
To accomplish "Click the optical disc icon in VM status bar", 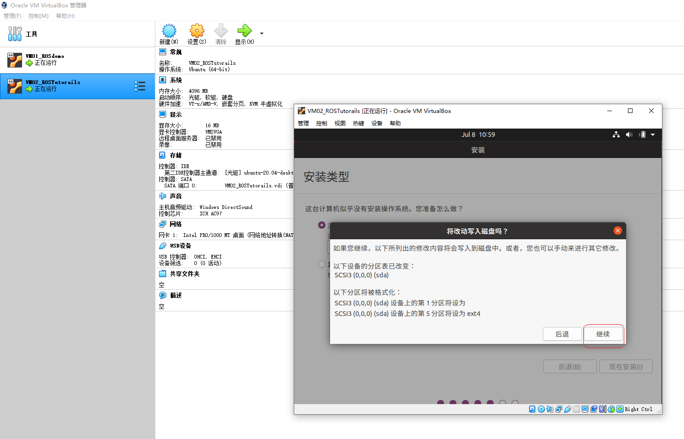I will [540, 409].
